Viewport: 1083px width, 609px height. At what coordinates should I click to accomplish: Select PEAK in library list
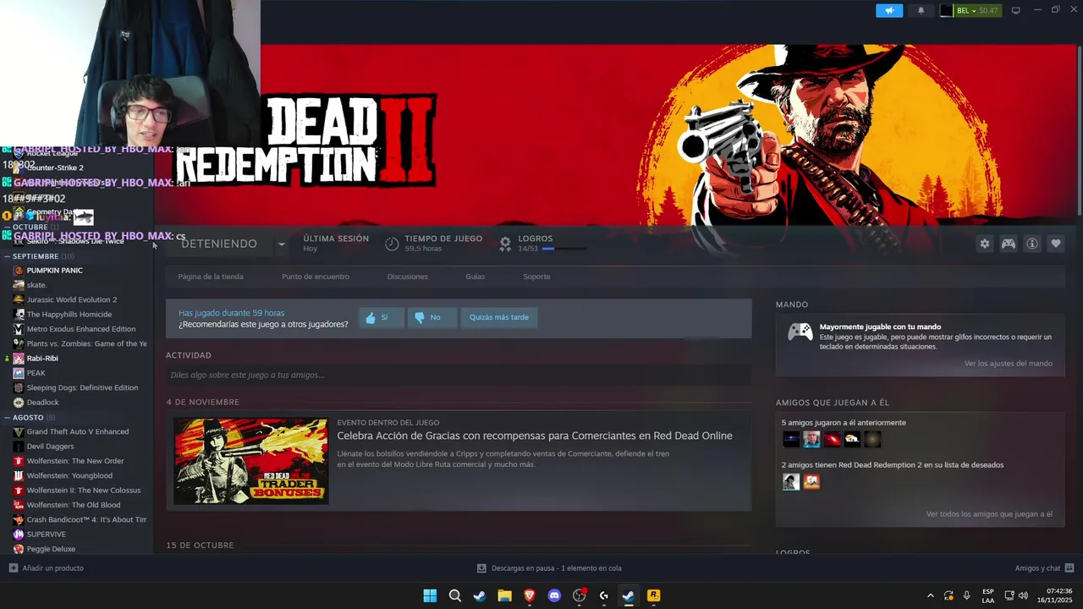tap(36, 373)
